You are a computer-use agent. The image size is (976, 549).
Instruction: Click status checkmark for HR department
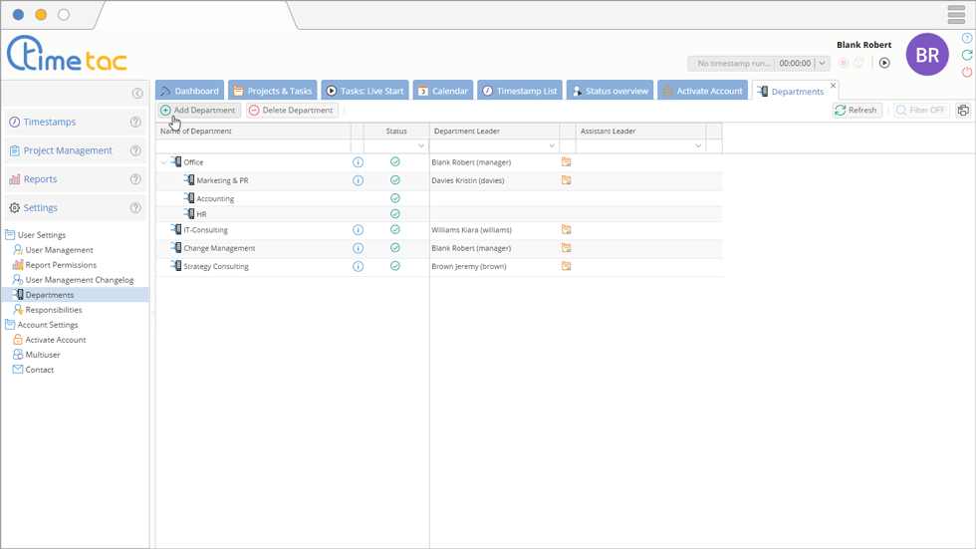pos(395,213)
